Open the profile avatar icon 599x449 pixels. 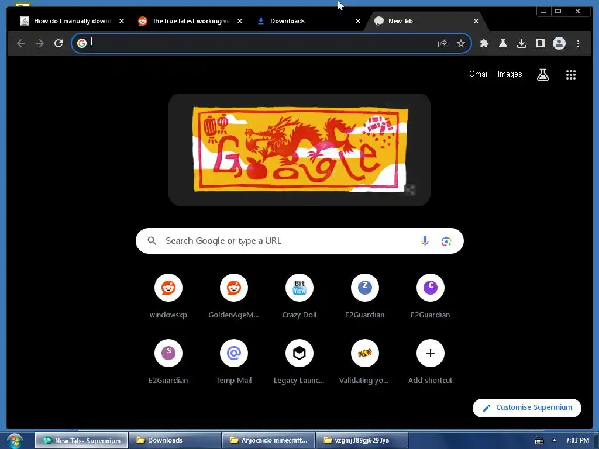click(559, 43)
